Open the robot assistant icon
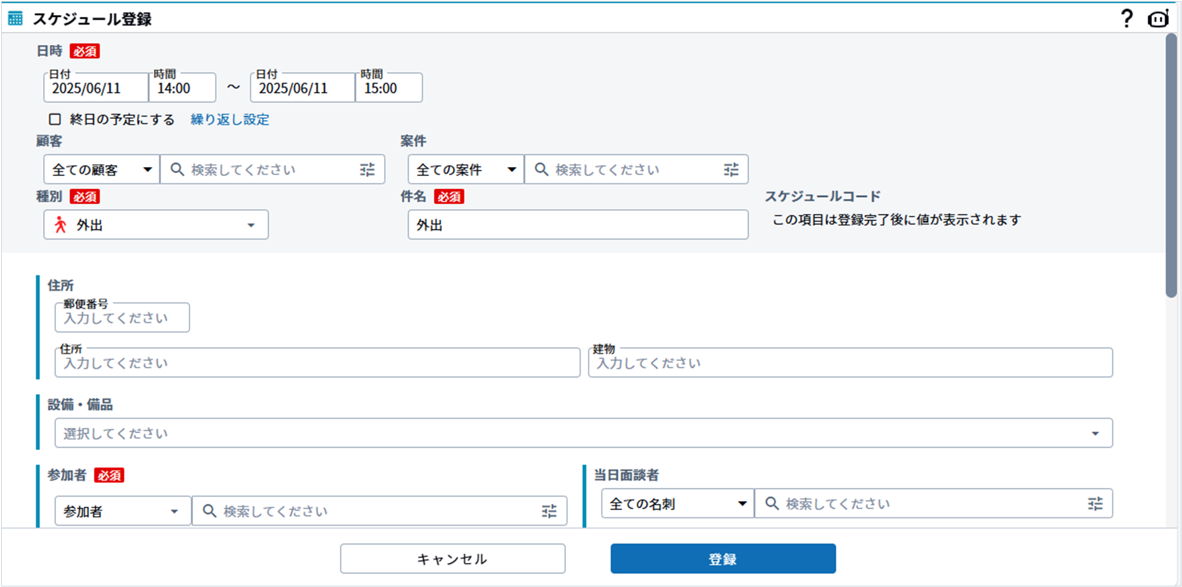Screen dimensions: 1182x587 (x=1158, y=19)
